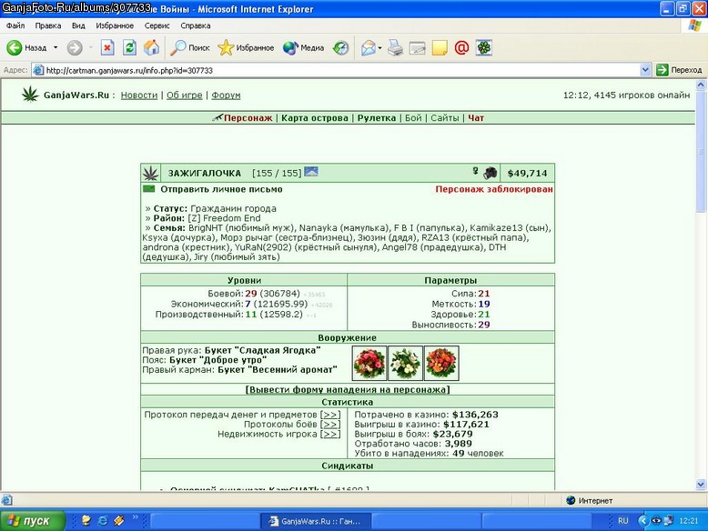
Task: Stop page loading with red X icon
Action: pyautogui.click(x=107, y=47)
